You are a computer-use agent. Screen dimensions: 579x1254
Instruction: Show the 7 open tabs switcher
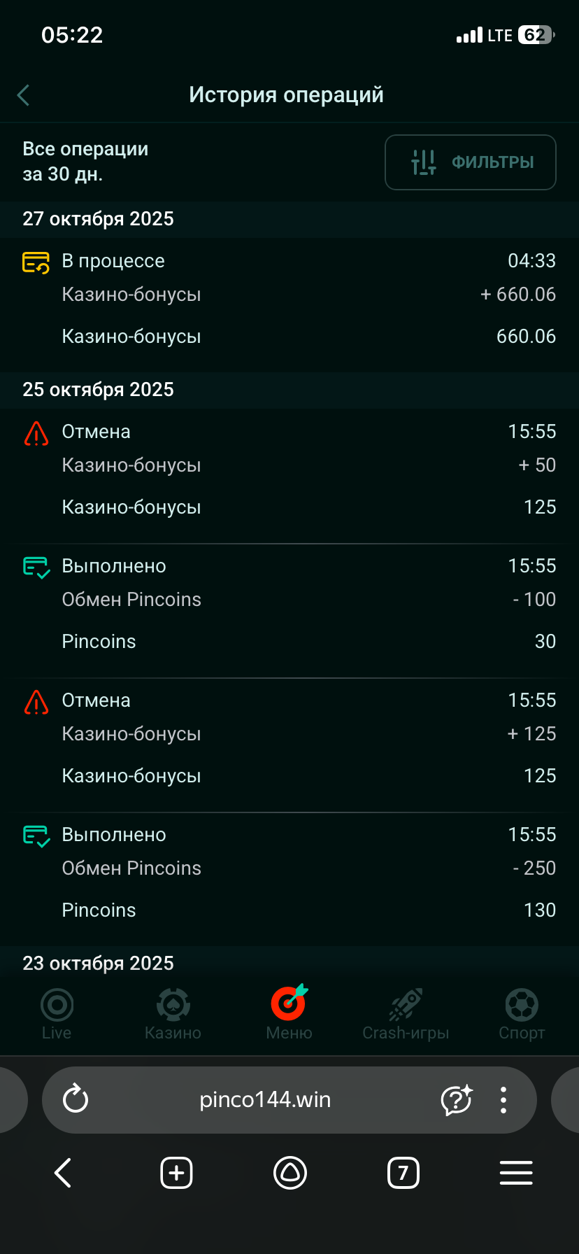pyautogui.click(x=403, y=1173)
